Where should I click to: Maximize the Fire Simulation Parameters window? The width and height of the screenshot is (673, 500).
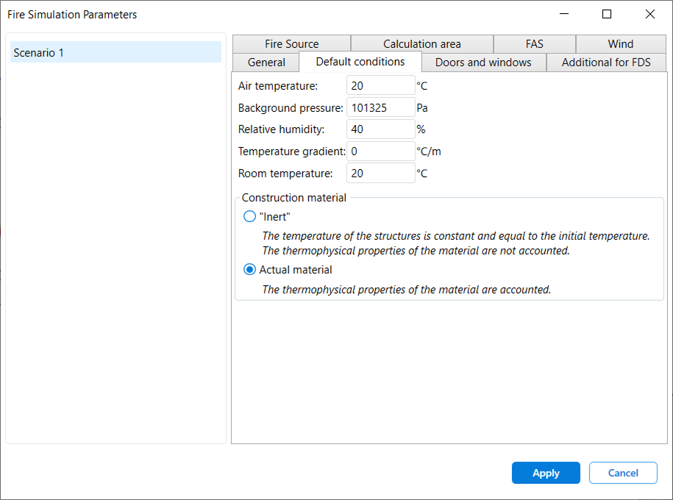click(x=606, y=14)
